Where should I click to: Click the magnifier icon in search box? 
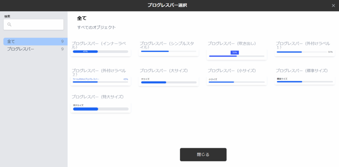pos(9,24)
